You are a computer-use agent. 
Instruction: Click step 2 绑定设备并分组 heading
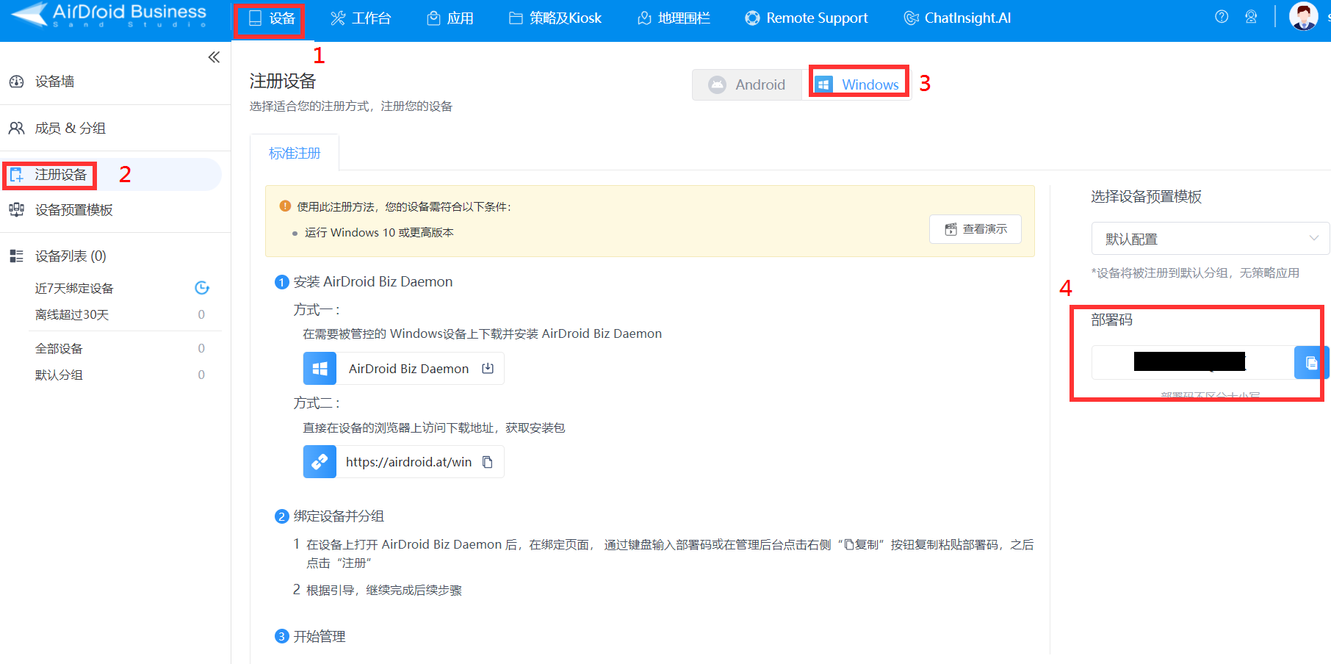[339, 516]
